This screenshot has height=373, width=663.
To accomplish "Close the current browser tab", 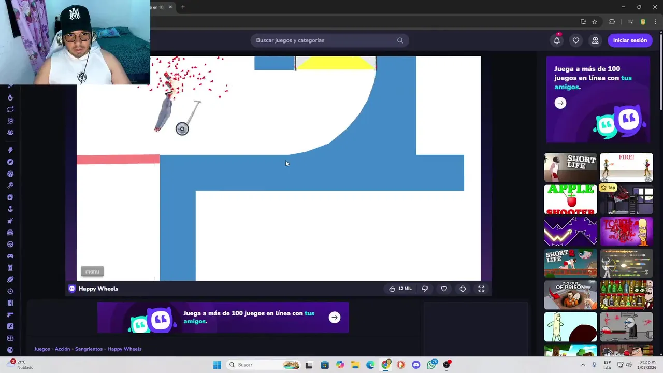I will click(x=170, y=7).
